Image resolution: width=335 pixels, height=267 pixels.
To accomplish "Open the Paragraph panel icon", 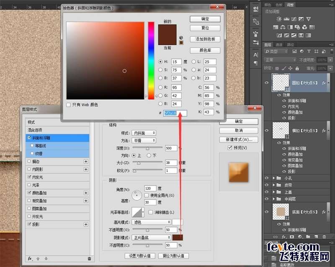I will (x=255, y=63).
